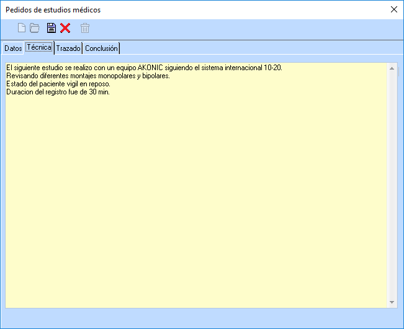
Task: Switch to the Datos tab
Action: [13, 48]
